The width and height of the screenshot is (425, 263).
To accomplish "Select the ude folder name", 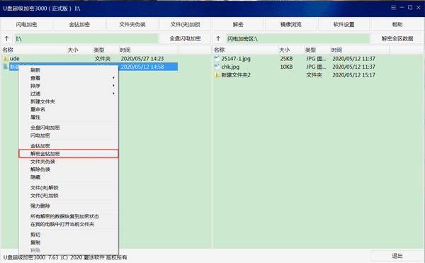I will tap(15, 58).
